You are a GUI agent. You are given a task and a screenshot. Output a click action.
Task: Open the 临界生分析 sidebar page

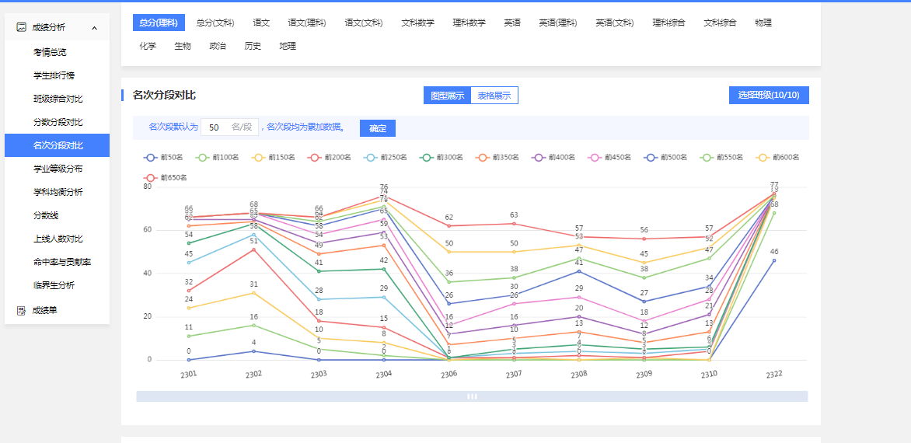54,285
